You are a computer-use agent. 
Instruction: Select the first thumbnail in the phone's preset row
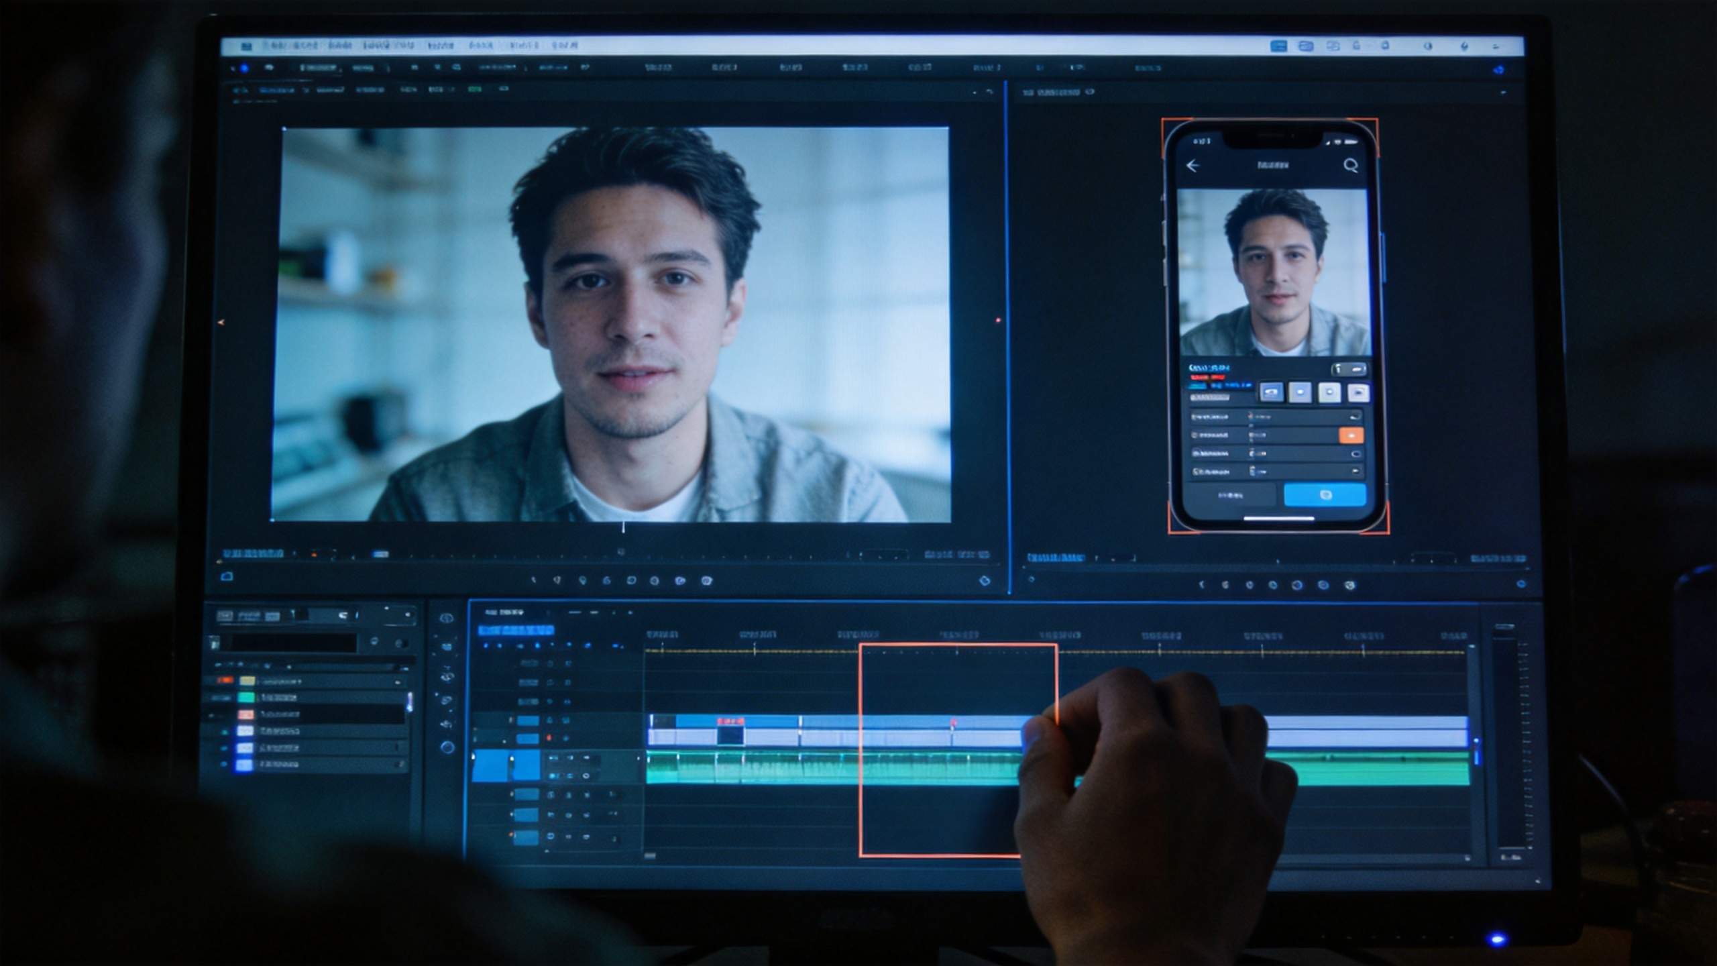(1272, 392)
